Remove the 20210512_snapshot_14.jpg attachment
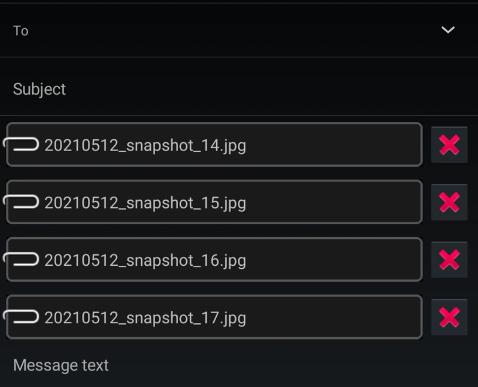The image size is (478, 387). (x=449, y=145)
